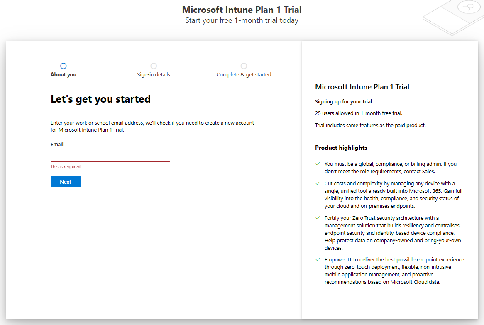Select the Sign-in details step circle
This screenshot has height=325, width=484.
pyautogui.click(x=154, y=66)
